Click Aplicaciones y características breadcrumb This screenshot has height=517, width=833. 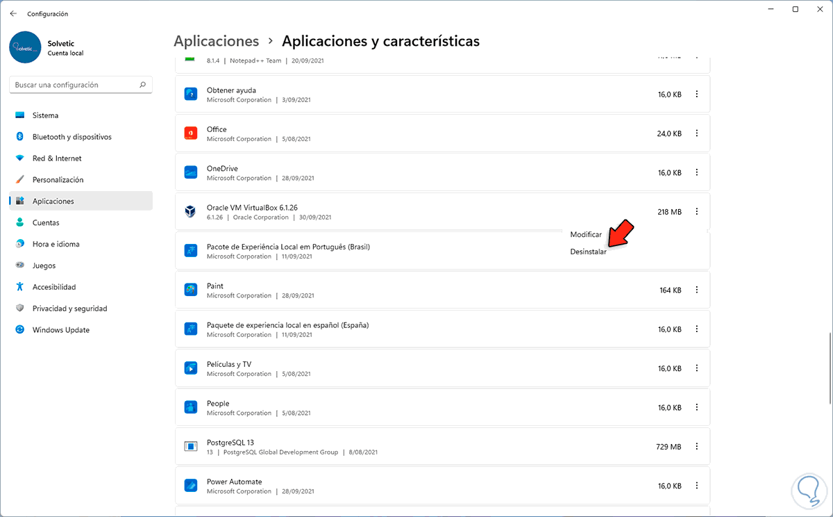point(380,41)
